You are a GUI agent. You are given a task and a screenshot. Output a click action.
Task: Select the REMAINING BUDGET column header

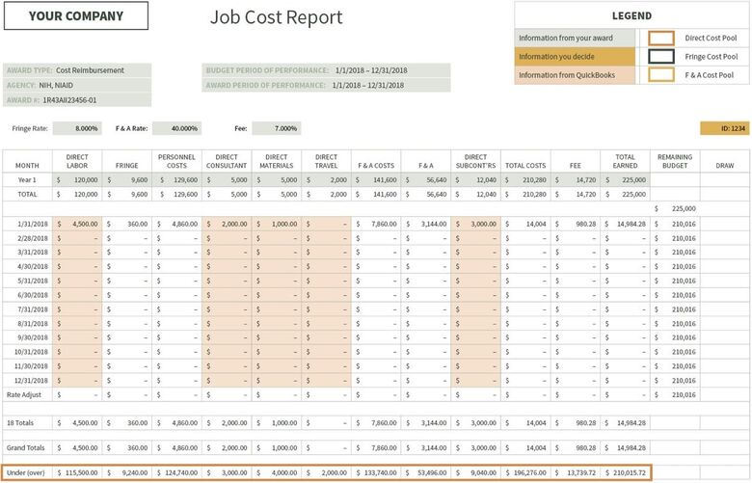(675, 161)
